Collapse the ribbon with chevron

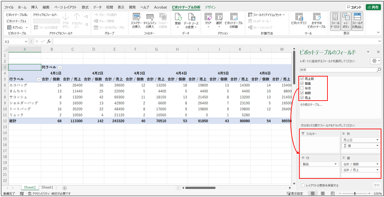[x=379, y=33]
